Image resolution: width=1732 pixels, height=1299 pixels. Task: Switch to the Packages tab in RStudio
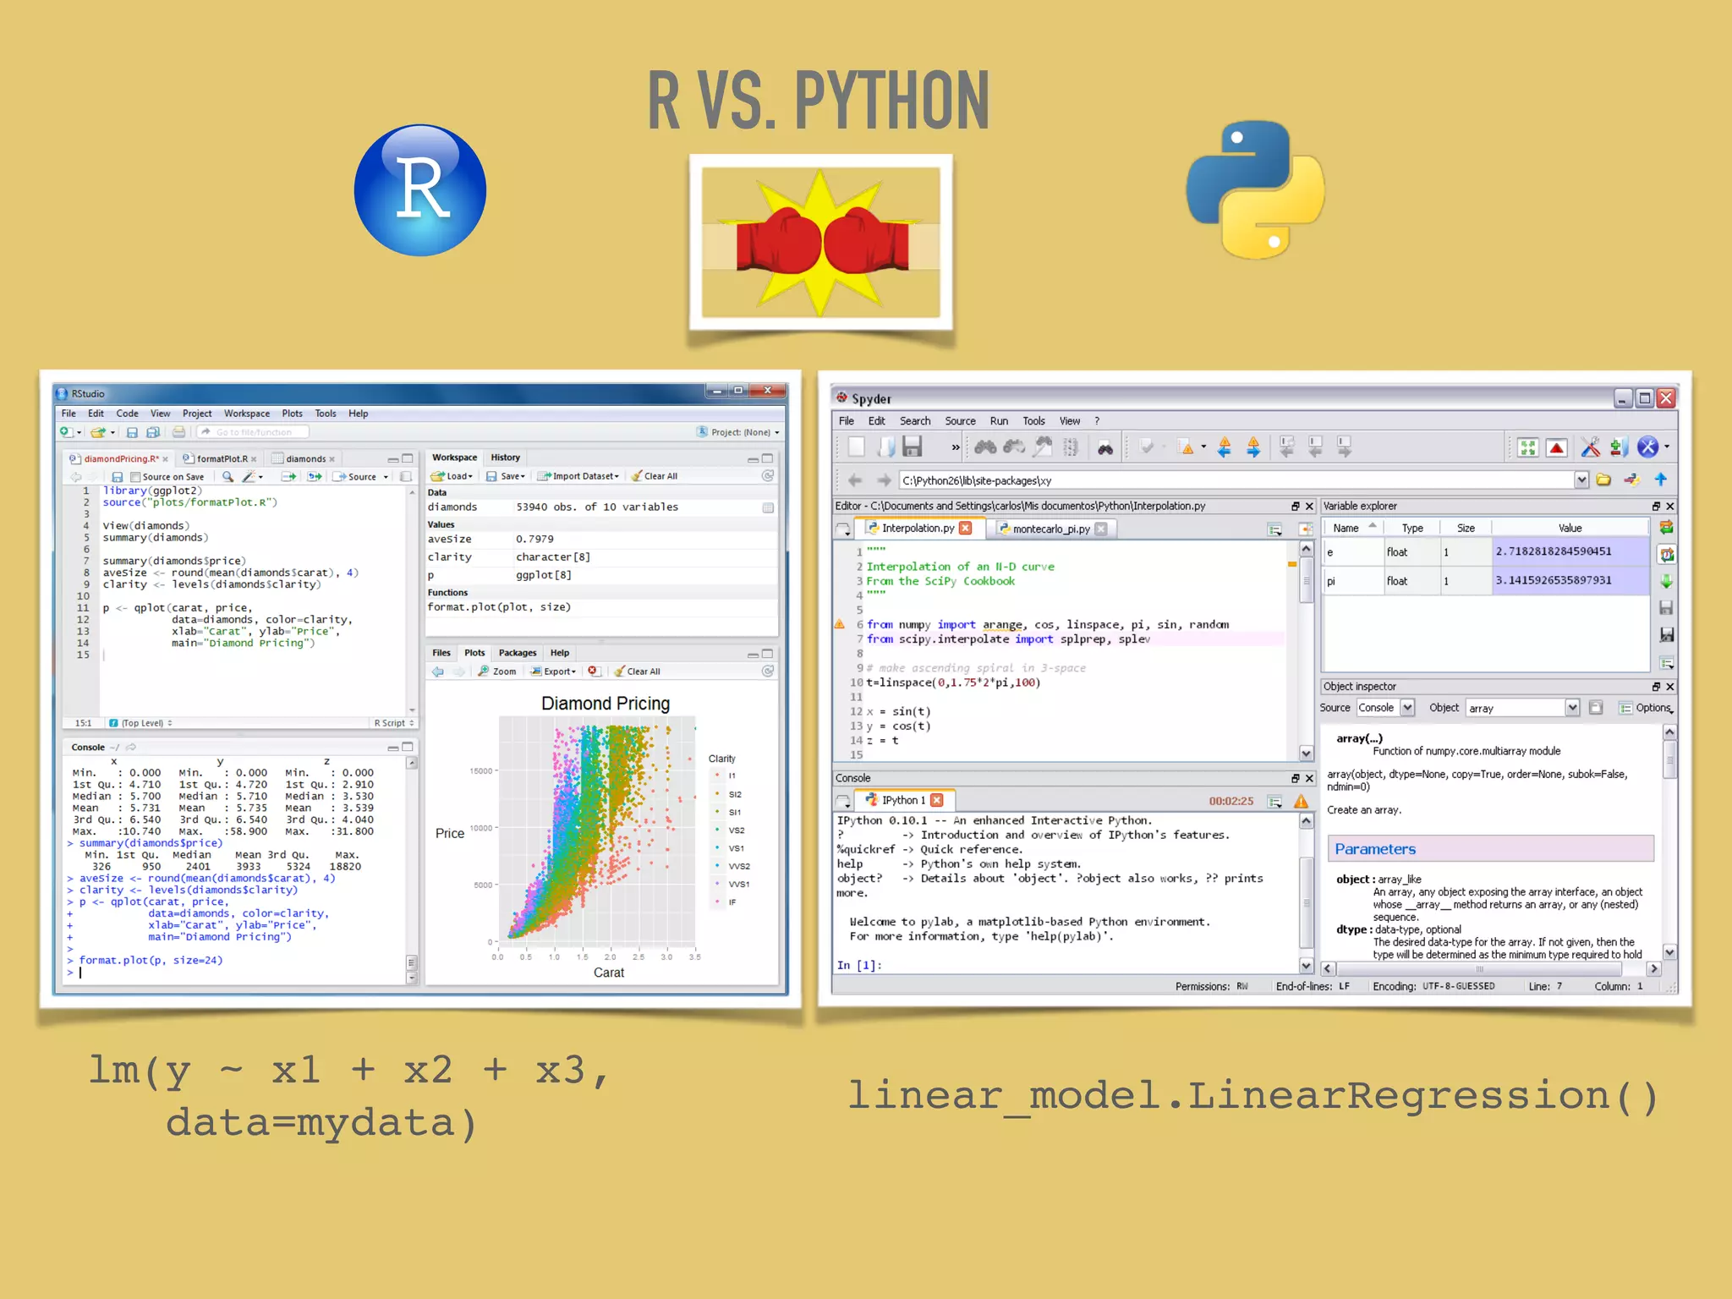pyautogui.click(x=518, y=653)
